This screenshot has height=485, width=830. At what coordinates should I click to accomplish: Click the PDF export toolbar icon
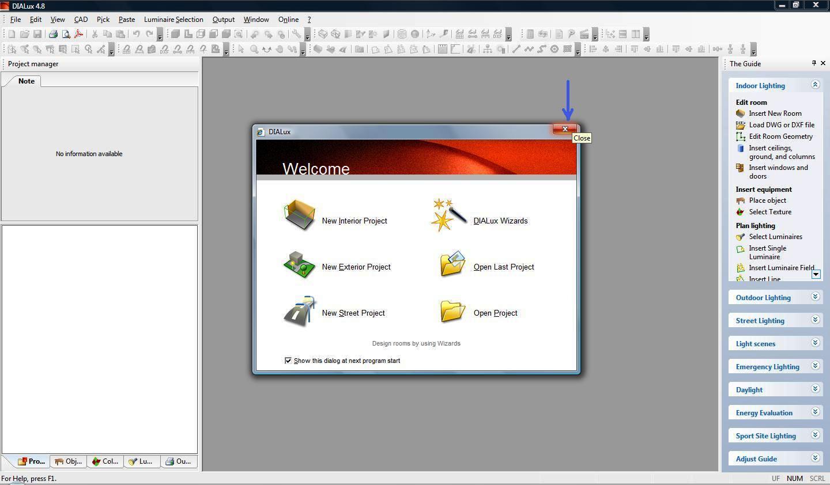point(79,34)
